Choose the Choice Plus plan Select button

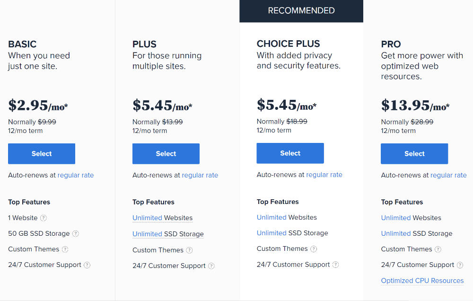coord(290,153)
